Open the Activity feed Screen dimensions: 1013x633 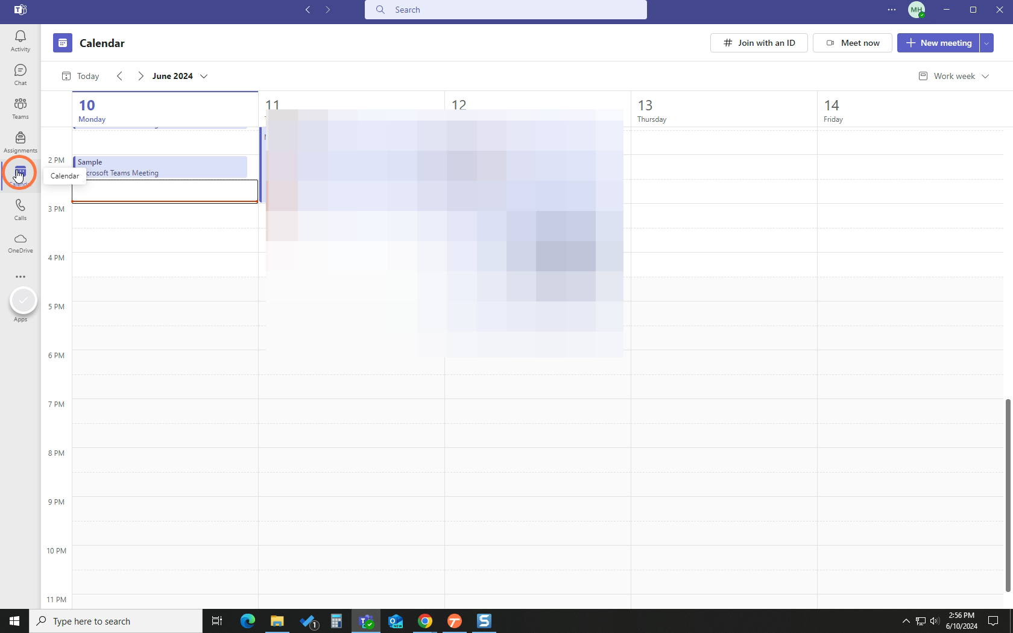(x=20, y=41)
